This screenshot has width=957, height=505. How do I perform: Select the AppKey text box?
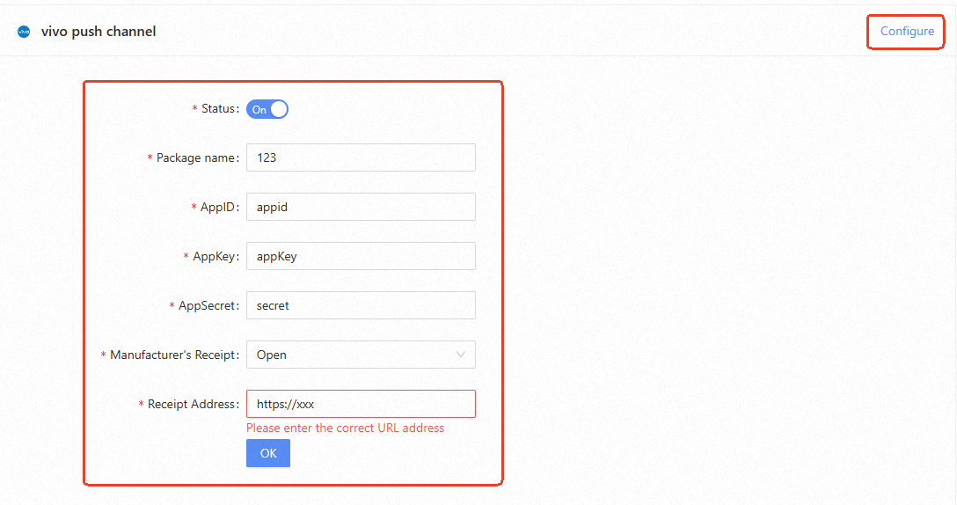pyautogui.click(x=361, y=257)
